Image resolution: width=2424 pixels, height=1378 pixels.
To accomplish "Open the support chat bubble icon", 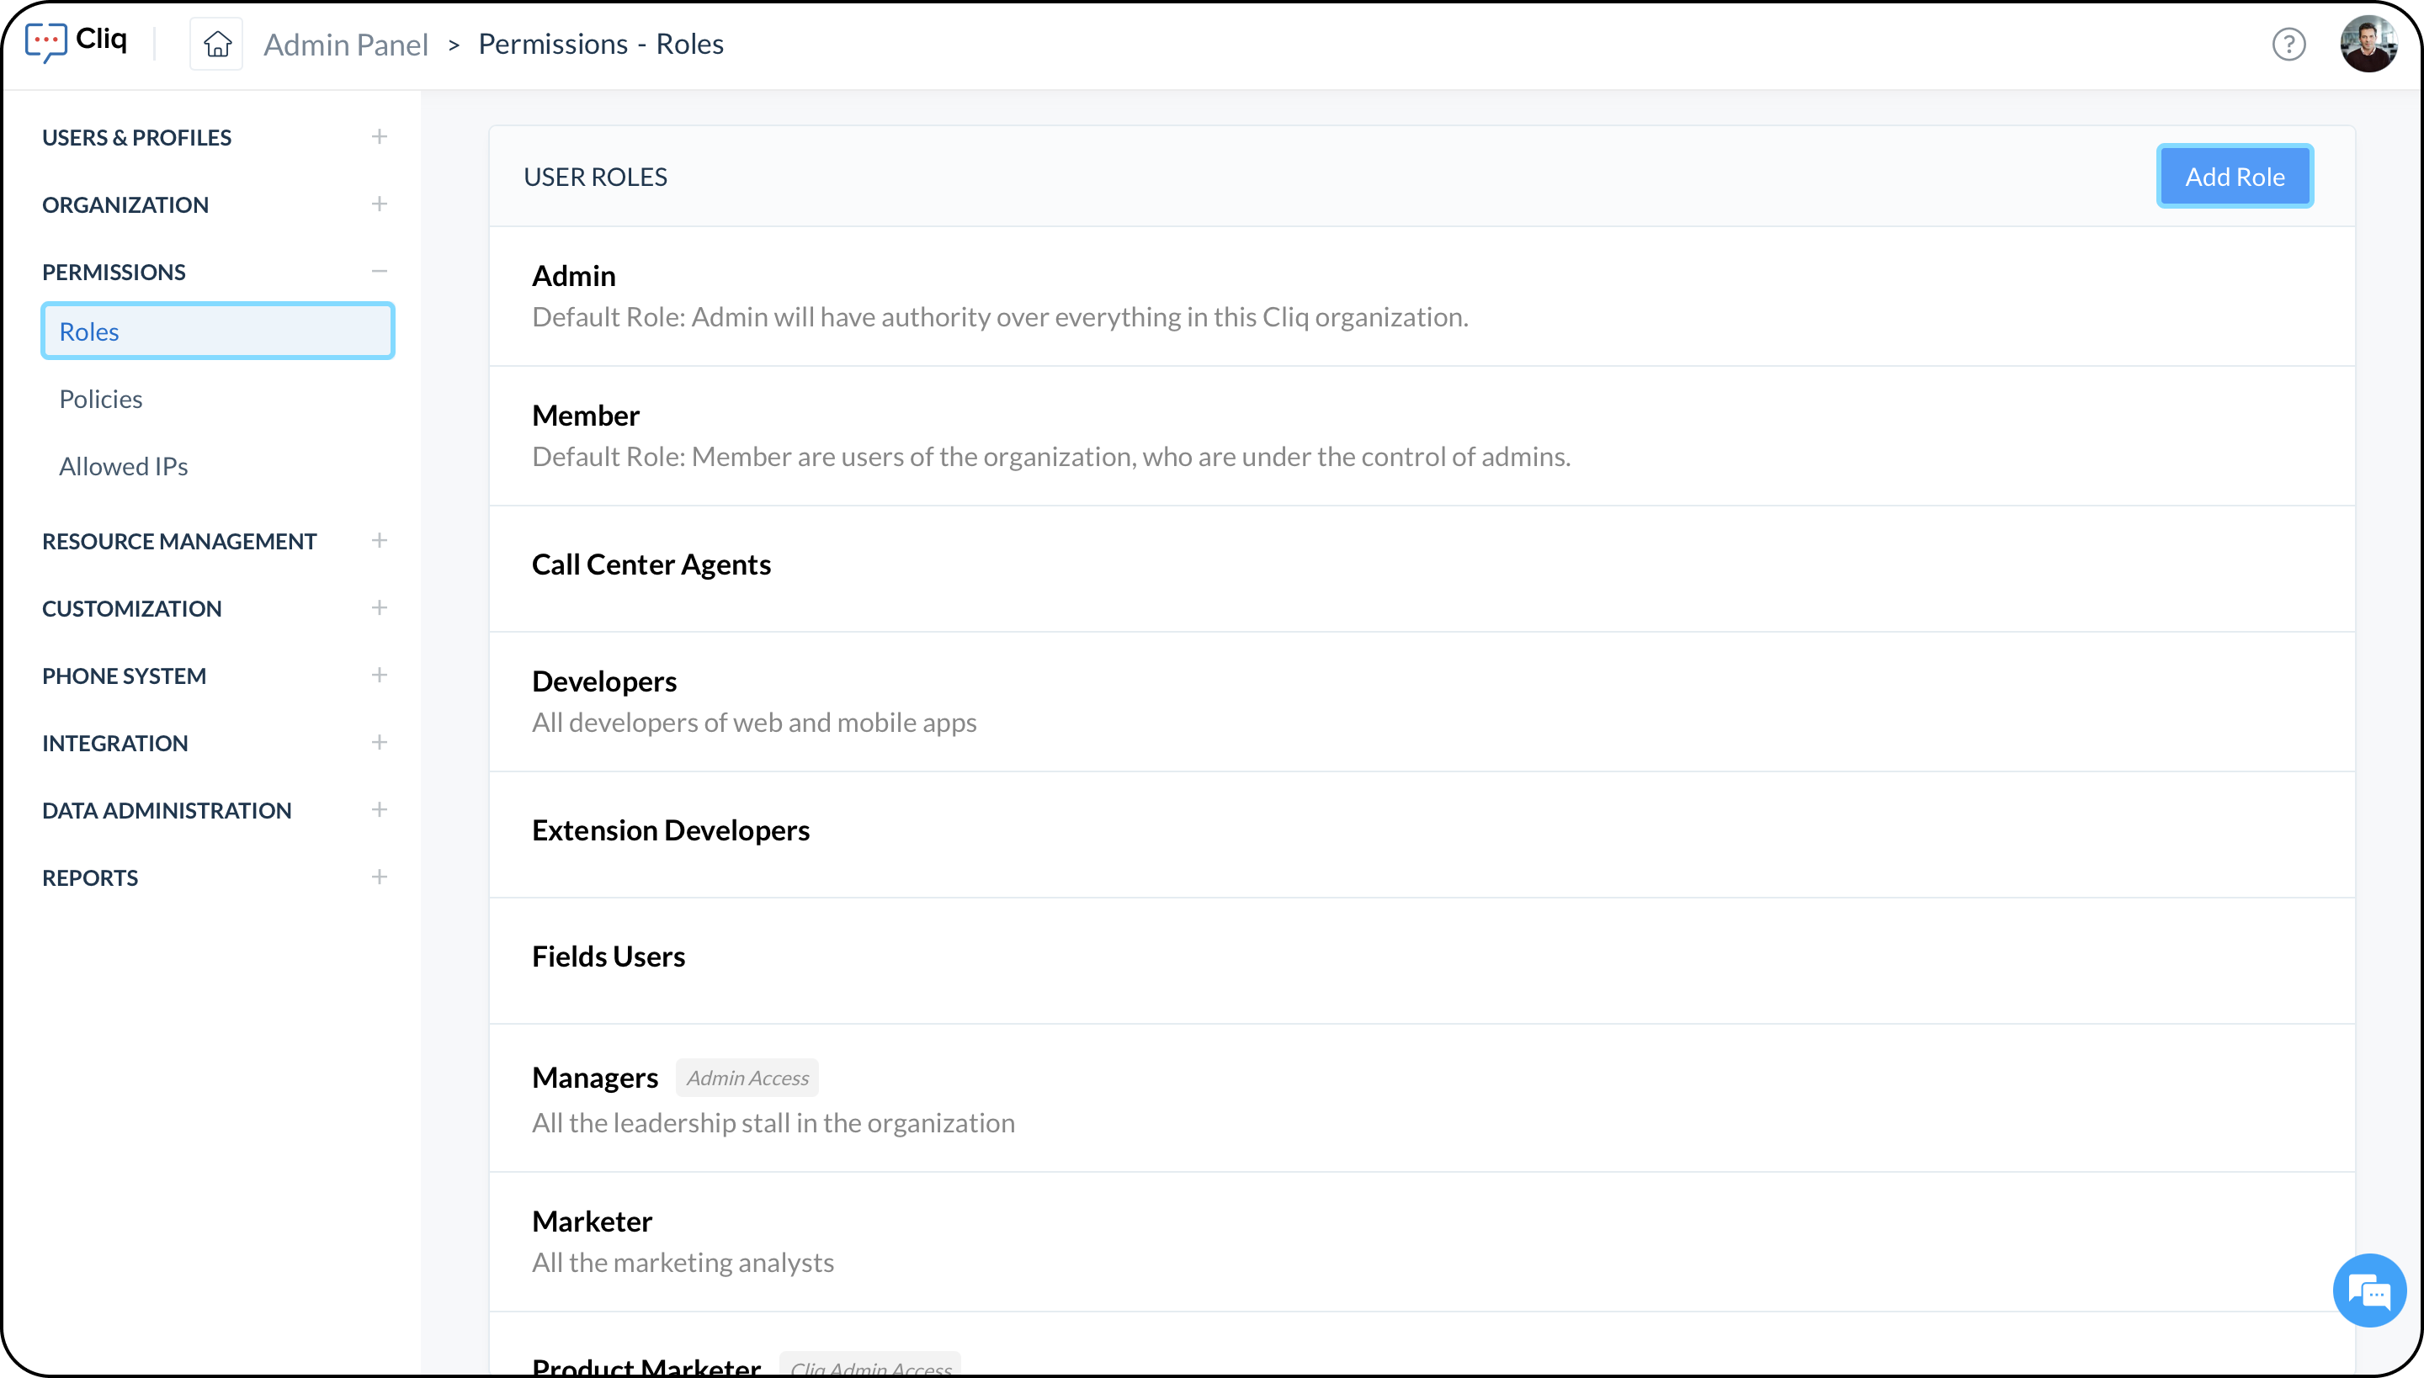I will pyautogui.click(x=2369, y=1291).
